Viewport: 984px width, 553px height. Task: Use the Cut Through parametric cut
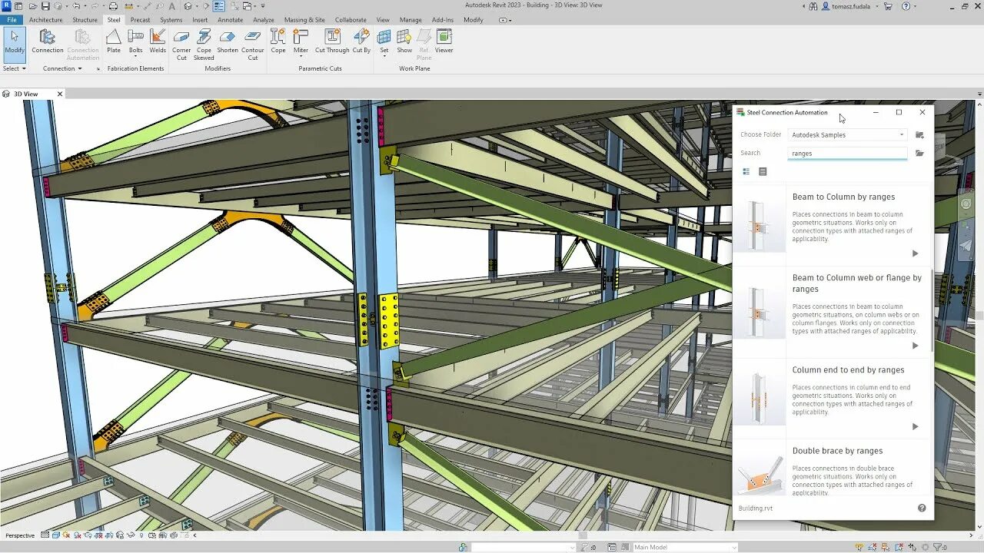[x=332, y=41]
